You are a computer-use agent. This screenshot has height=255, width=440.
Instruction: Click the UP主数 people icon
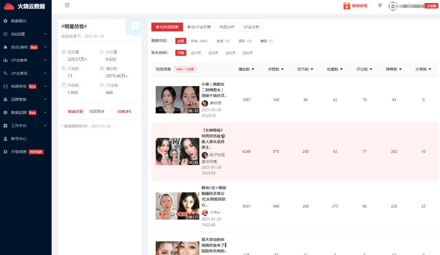(x=101, y=85)
